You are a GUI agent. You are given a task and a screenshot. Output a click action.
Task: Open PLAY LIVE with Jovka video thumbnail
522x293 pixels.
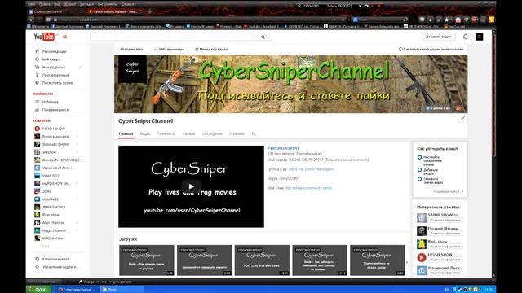262,260
